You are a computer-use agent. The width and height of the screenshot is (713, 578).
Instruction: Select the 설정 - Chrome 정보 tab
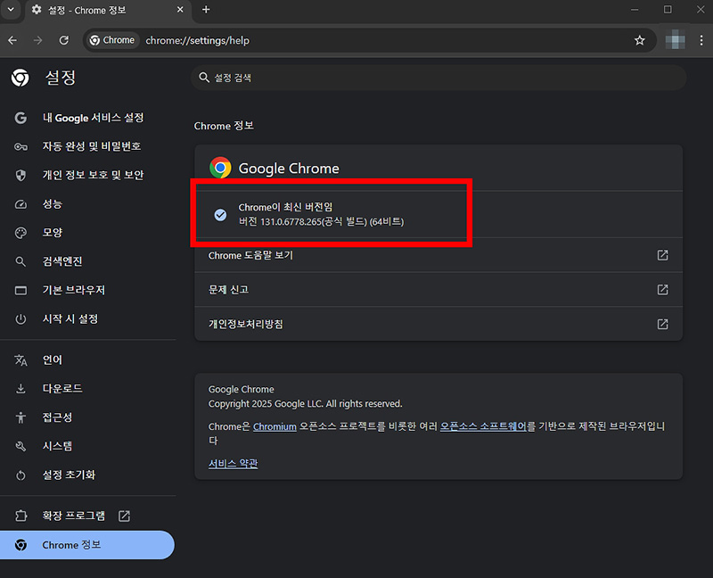coord(107,10)
